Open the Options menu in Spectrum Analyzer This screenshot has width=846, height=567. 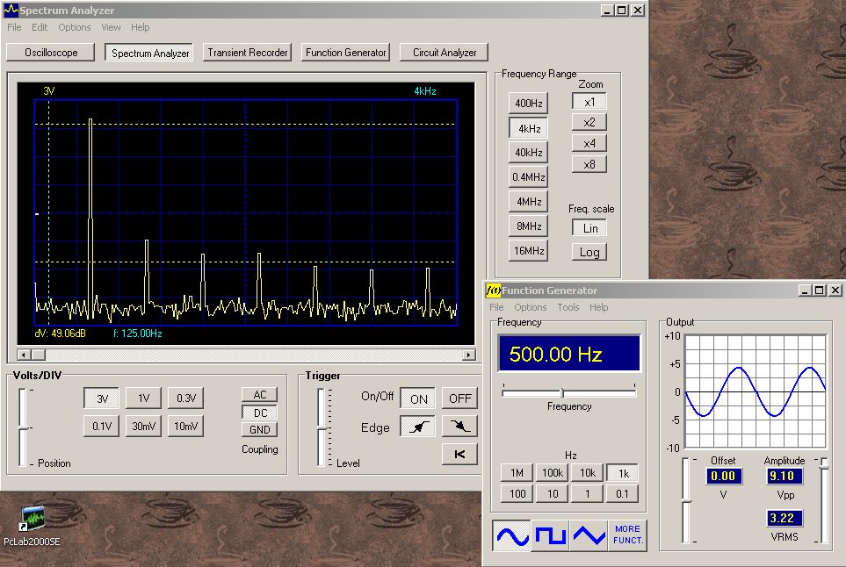(x=75, y=27)
